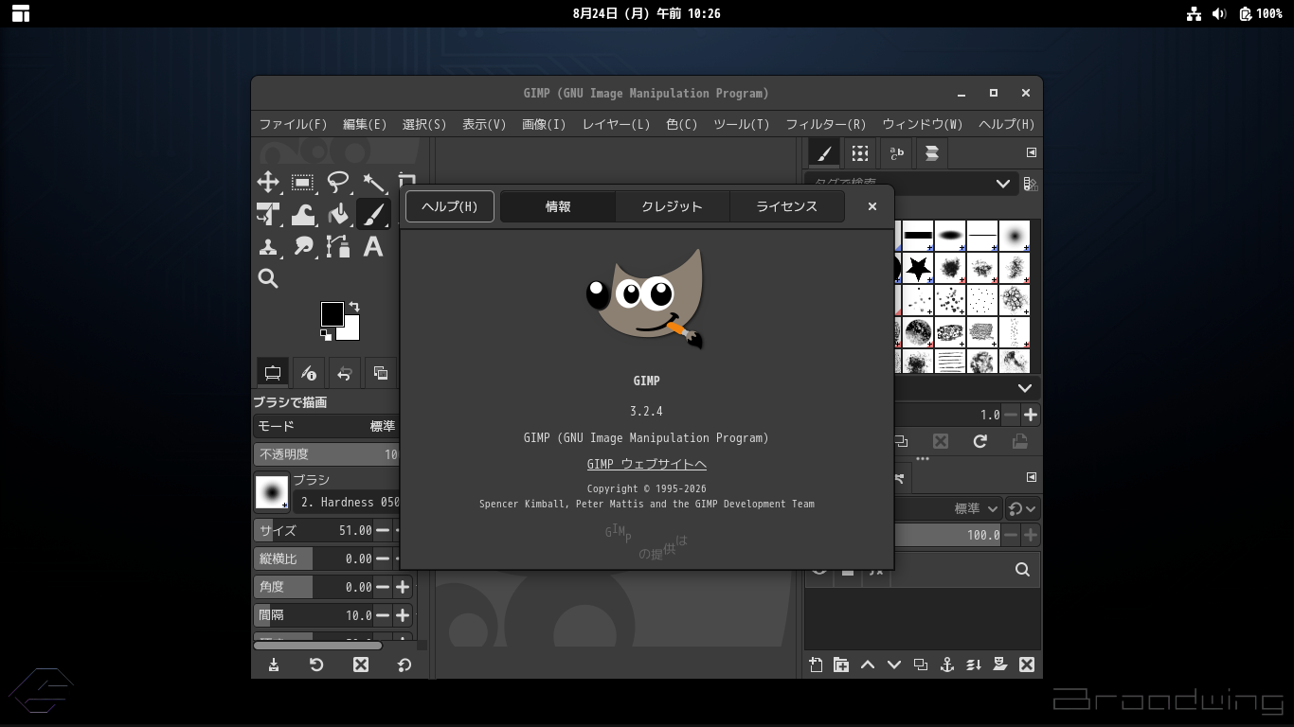The width and height of the screenshot is (1294, 727).
Task: Open the Document History tab
Action: (931, 153)
